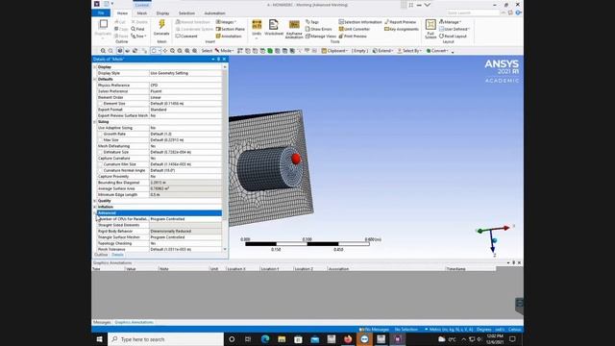Click Display Style value Use Geometry Setting
The width and height of the screenshot is (615, 346).
185,73
